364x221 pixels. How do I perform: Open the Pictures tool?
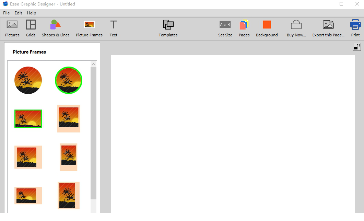(x=12, y=28)
